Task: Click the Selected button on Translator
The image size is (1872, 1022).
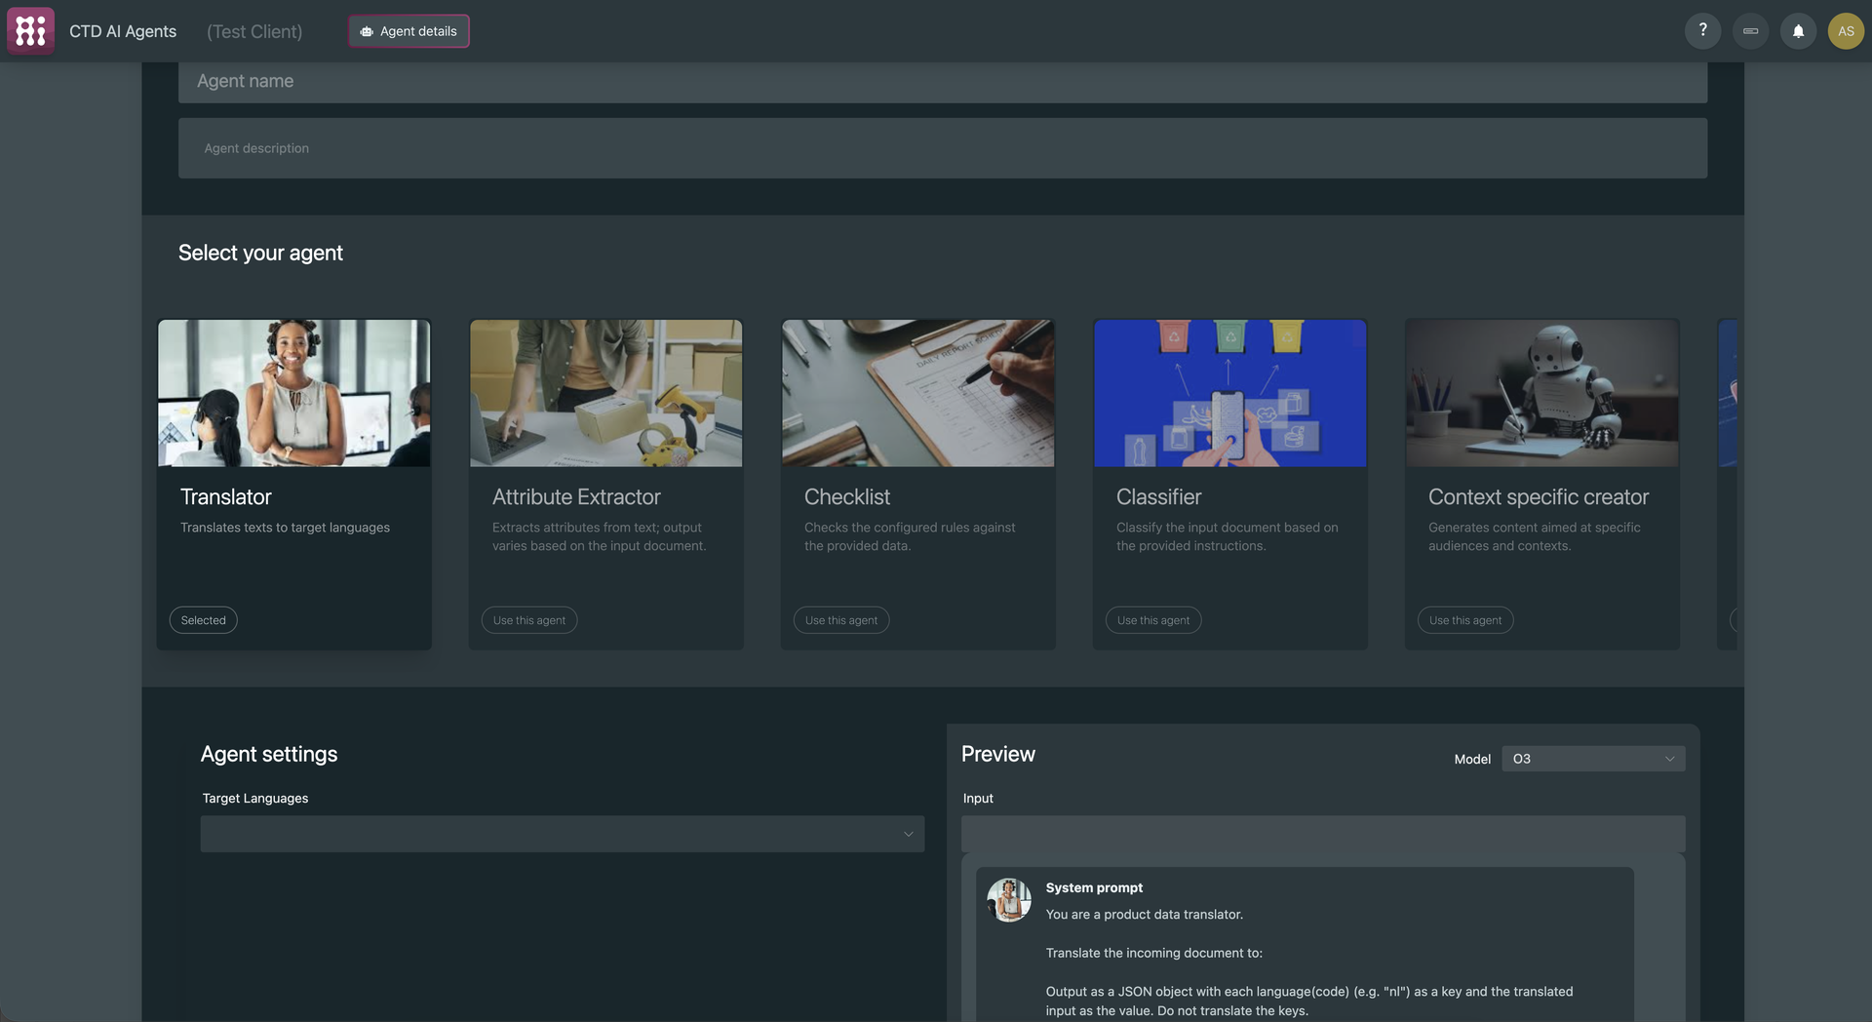Action: tap(203, 620)
